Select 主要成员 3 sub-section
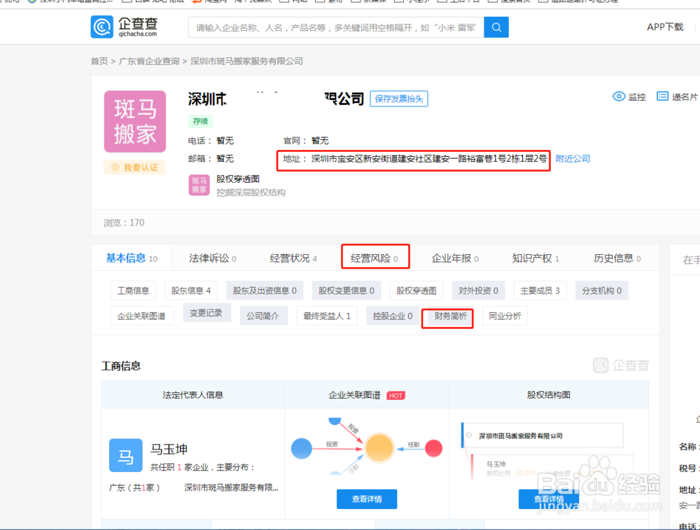 540,291
